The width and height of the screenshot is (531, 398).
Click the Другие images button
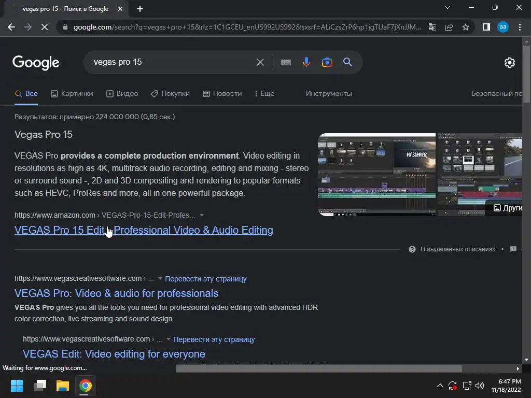coord(504,208)
